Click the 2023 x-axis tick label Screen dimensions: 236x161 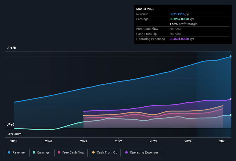[x=153, y=141]
